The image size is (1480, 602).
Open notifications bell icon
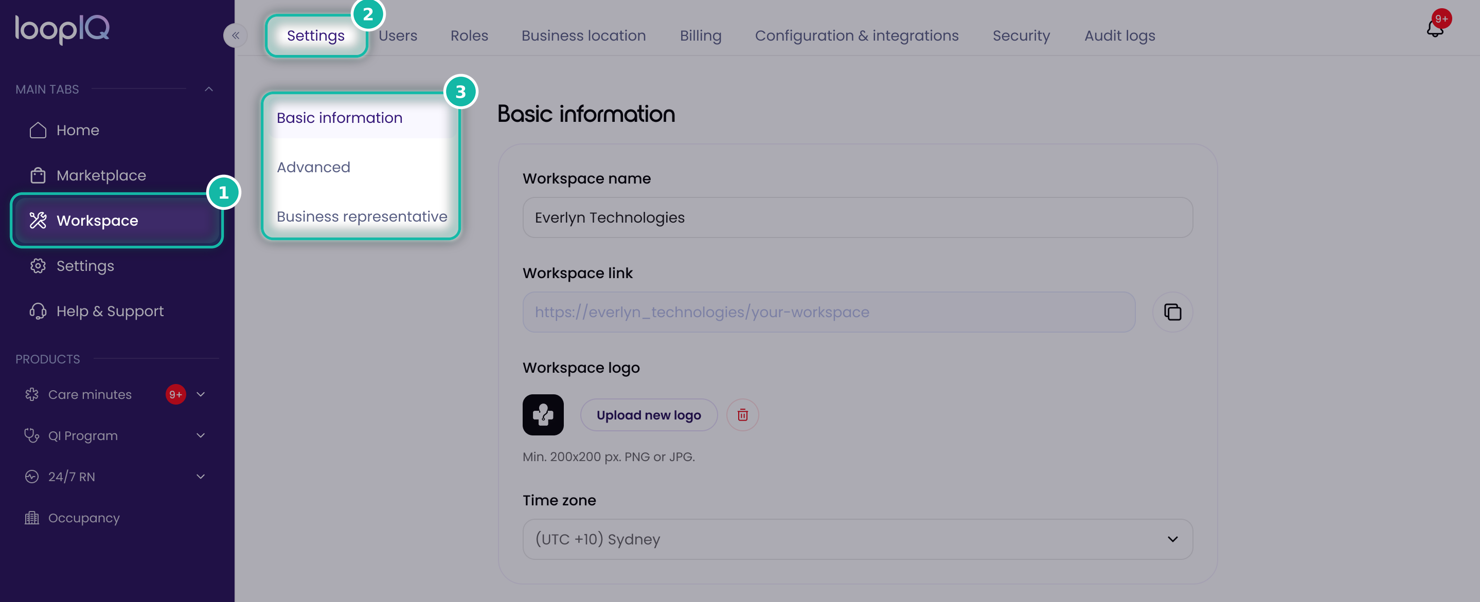[x=1435, y=29]
